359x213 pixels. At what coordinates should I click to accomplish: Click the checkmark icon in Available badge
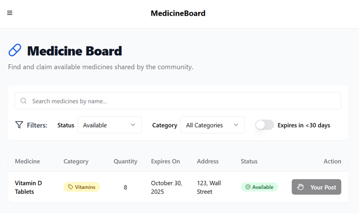click(248, 187)
